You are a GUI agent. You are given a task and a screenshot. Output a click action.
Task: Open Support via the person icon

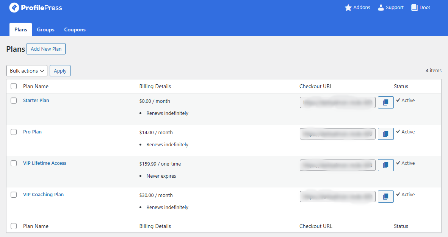point(381,8)
